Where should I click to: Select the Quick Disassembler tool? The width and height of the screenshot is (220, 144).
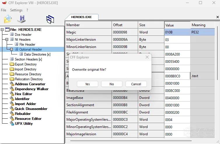point(31,109)
